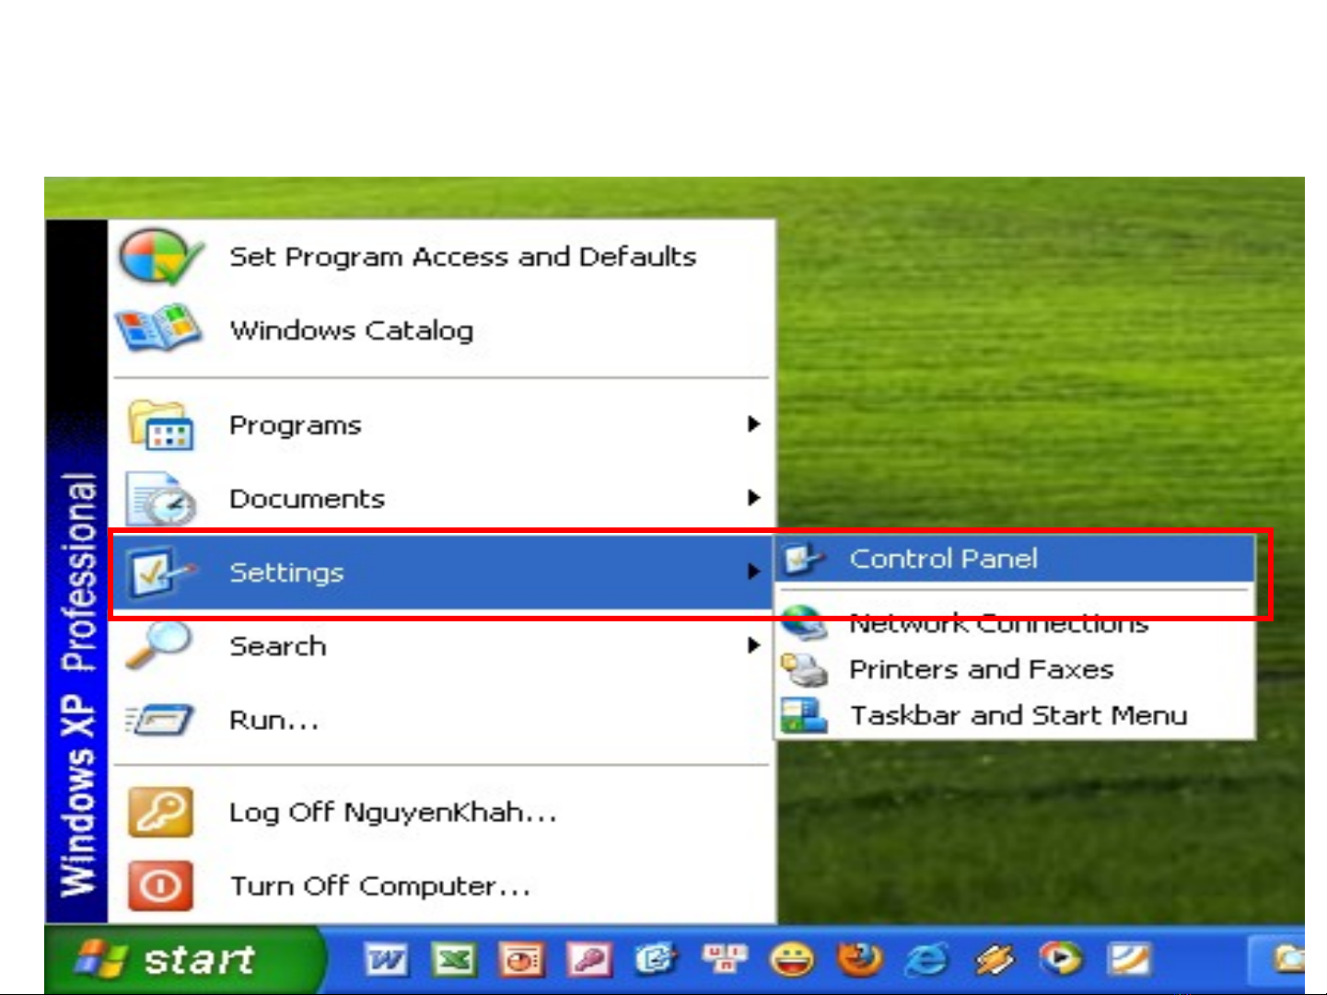Choose Run... from the Start menu
The height and width of the screenshot is (995, 1327).
[442, 719]
